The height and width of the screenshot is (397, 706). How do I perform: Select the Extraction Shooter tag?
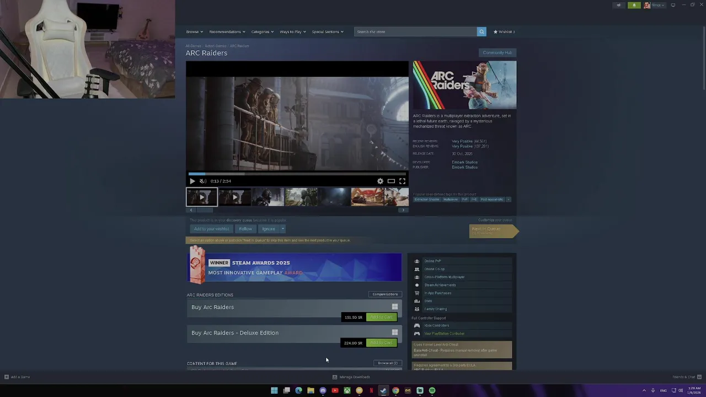(427, 200)
